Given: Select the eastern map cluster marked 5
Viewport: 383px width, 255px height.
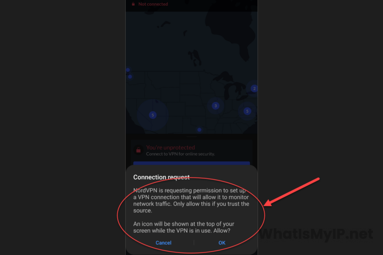Looking at the screenshot, I should (247, 111).
